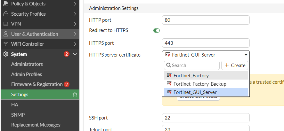Viewport: 284px width, 131px height.
Task: Choose Fortinet_Factory certificate
Action: (206, 75)
